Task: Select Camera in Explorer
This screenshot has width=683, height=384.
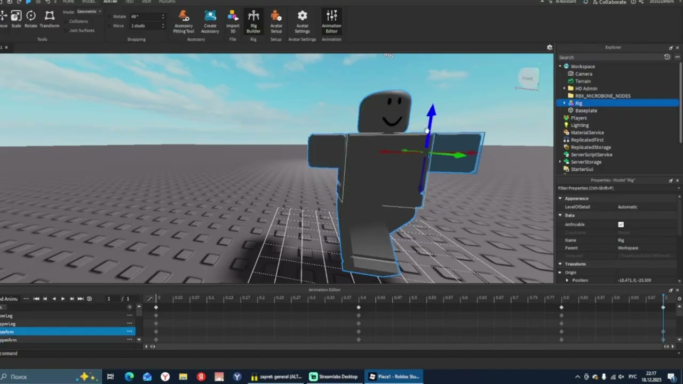Action: pyautogui.click(x=583, y=74)
